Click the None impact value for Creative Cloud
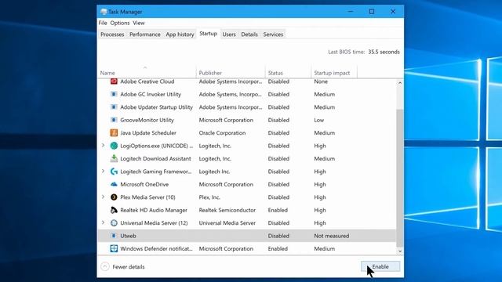This screenshot has height=282, width=502. tap(321, 81)
